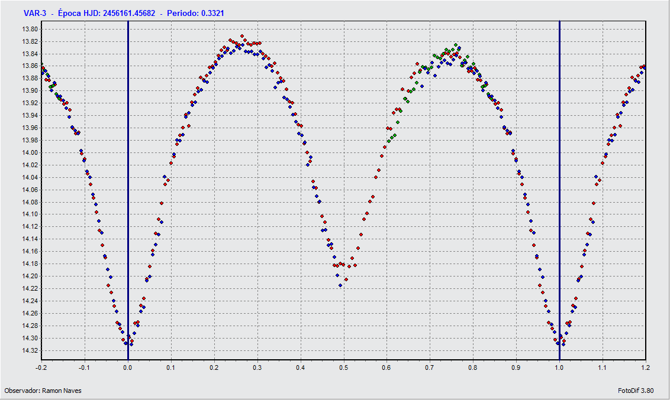Click the x-axis label 0.5
This screenshot has width=670, height=400.
[343, 368]
